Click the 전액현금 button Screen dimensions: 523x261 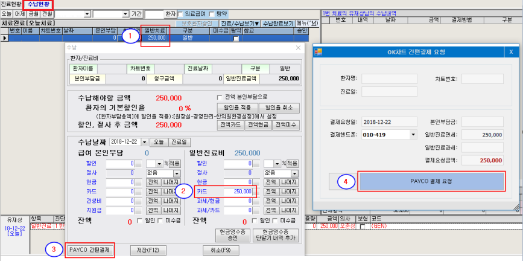(x=258, y=125)
